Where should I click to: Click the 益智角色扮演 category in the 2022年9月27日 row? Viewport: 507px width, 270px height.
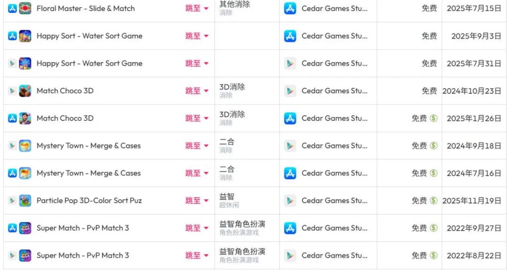coord(243,224)
